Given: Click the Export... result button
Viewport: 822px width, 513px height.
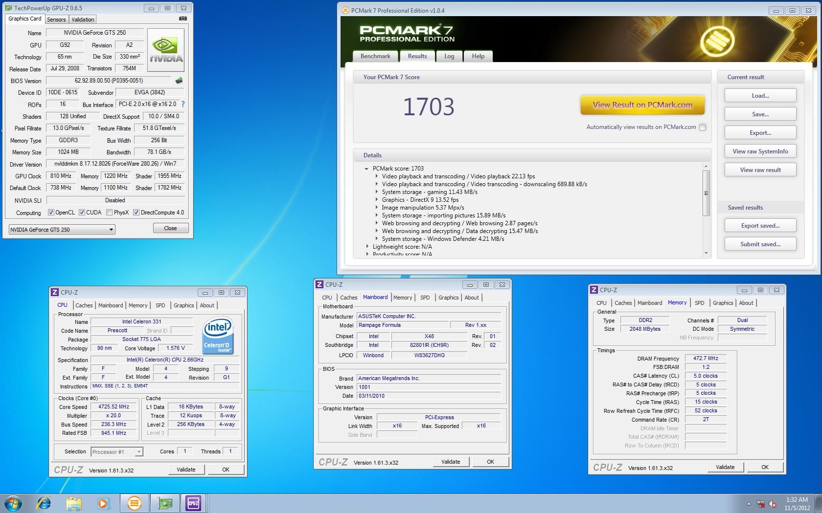Looking at the screenshot, I should [x=760, y=133].
